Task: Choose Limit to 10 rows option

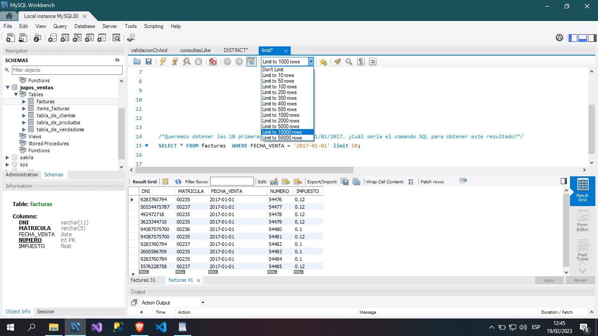Action: pyautogui.click(x=287, y=75)
